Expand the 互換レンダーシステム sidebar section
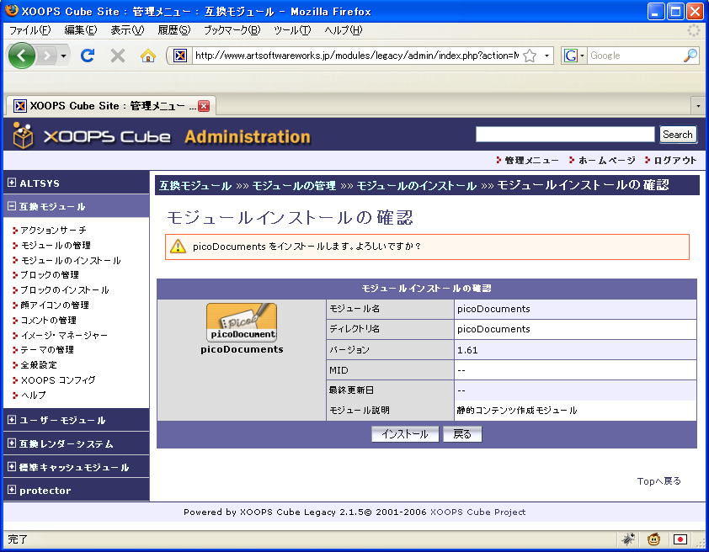The height and width of the screenshot is (552, 709). point(12,443)
